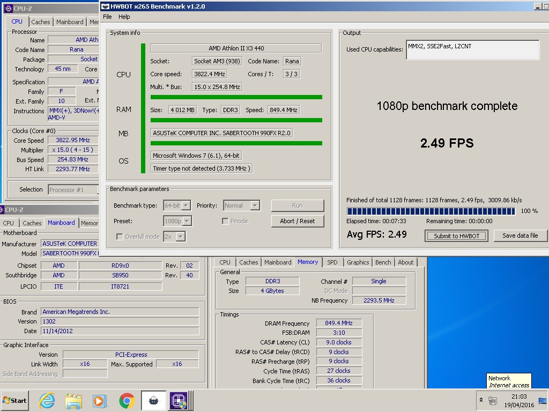Open Internet Explorer from the taskbar
Image resolution: width=549 pixels, height=412 pixels.
click(x=47, y=400)
